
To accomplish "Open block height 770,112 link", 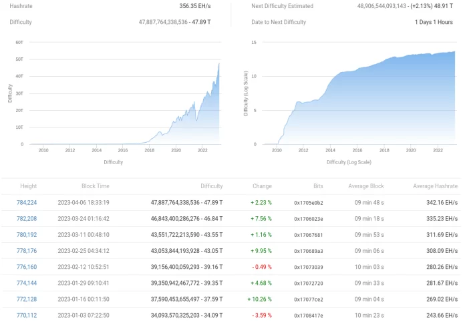I will pyautogui.click(x=27, y=315).
